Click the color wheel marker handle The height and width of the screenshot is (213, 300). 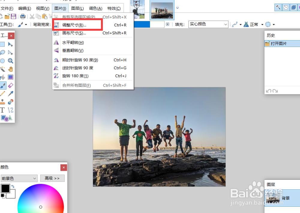(40, 207)
